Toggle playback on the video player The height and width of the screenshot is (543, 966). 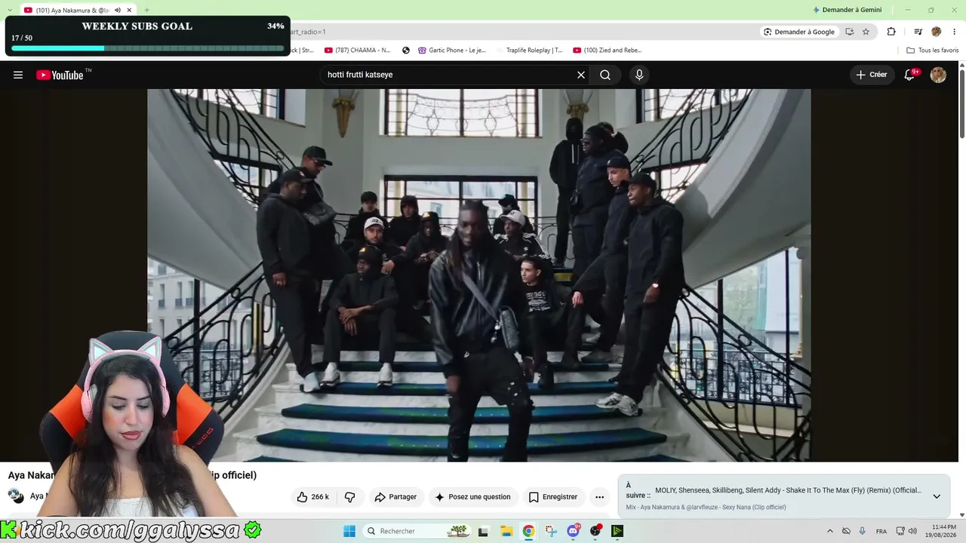(478, 275)
